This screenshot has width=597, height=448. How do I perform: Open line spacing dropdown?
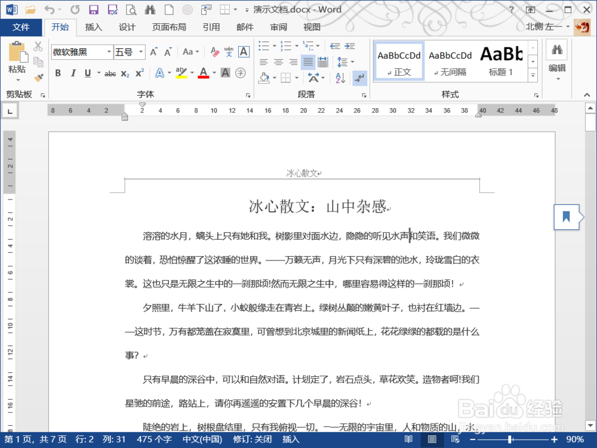[x=346, y=62]
